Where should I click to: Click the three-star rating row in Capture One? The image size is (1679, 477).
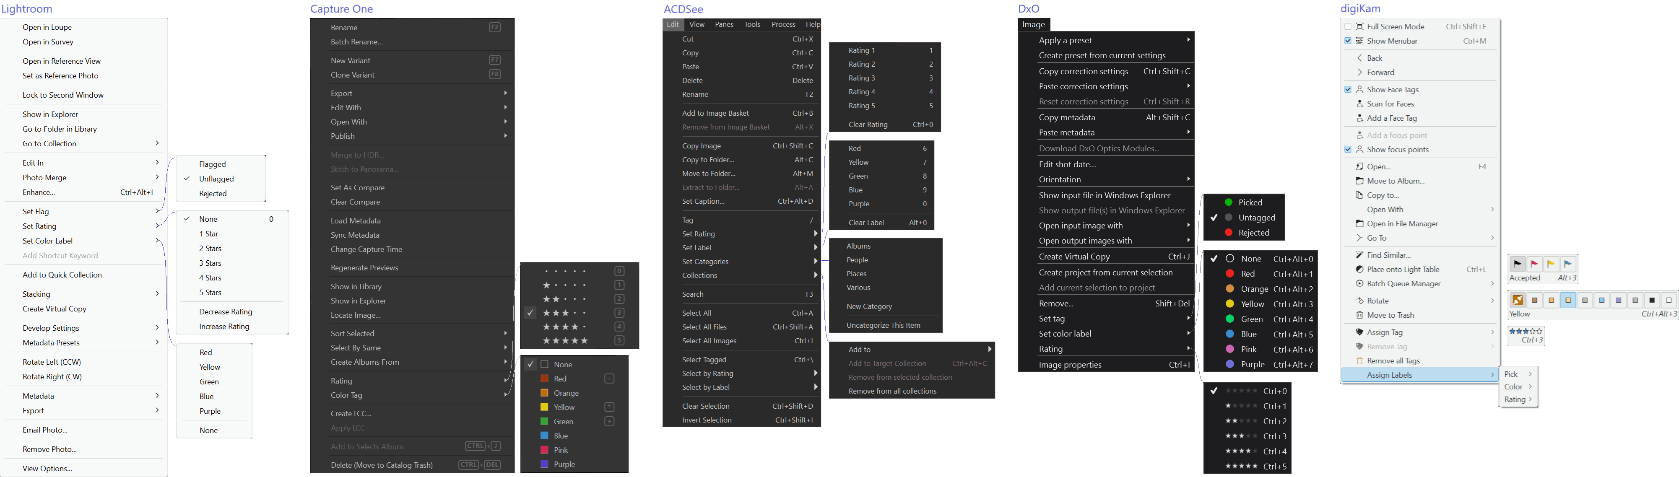[565, 314]
